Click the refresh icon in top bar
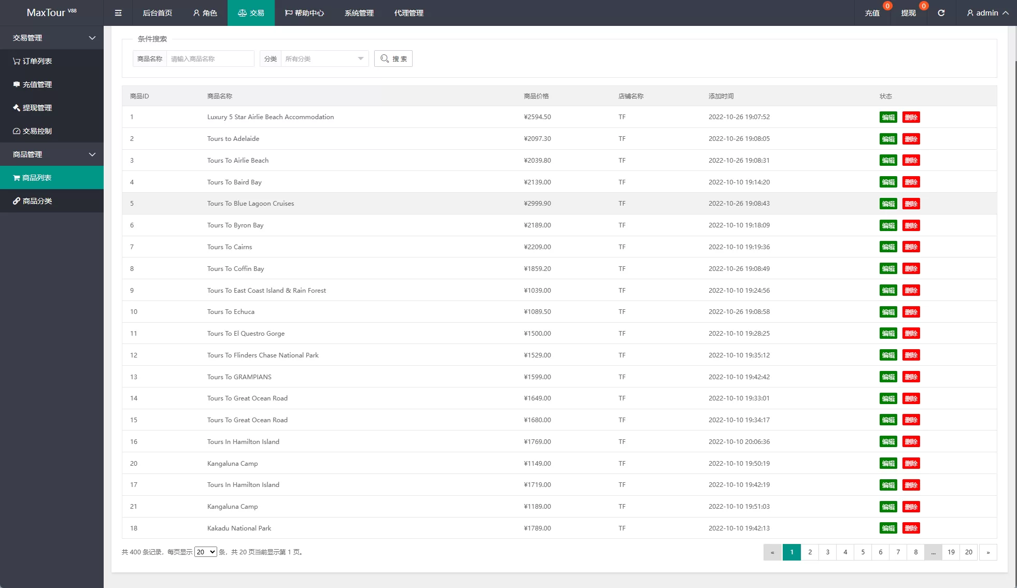Image resolution: width=1017 pixels, height=588 pixels. pyautogui.click(x=941, y=13)
